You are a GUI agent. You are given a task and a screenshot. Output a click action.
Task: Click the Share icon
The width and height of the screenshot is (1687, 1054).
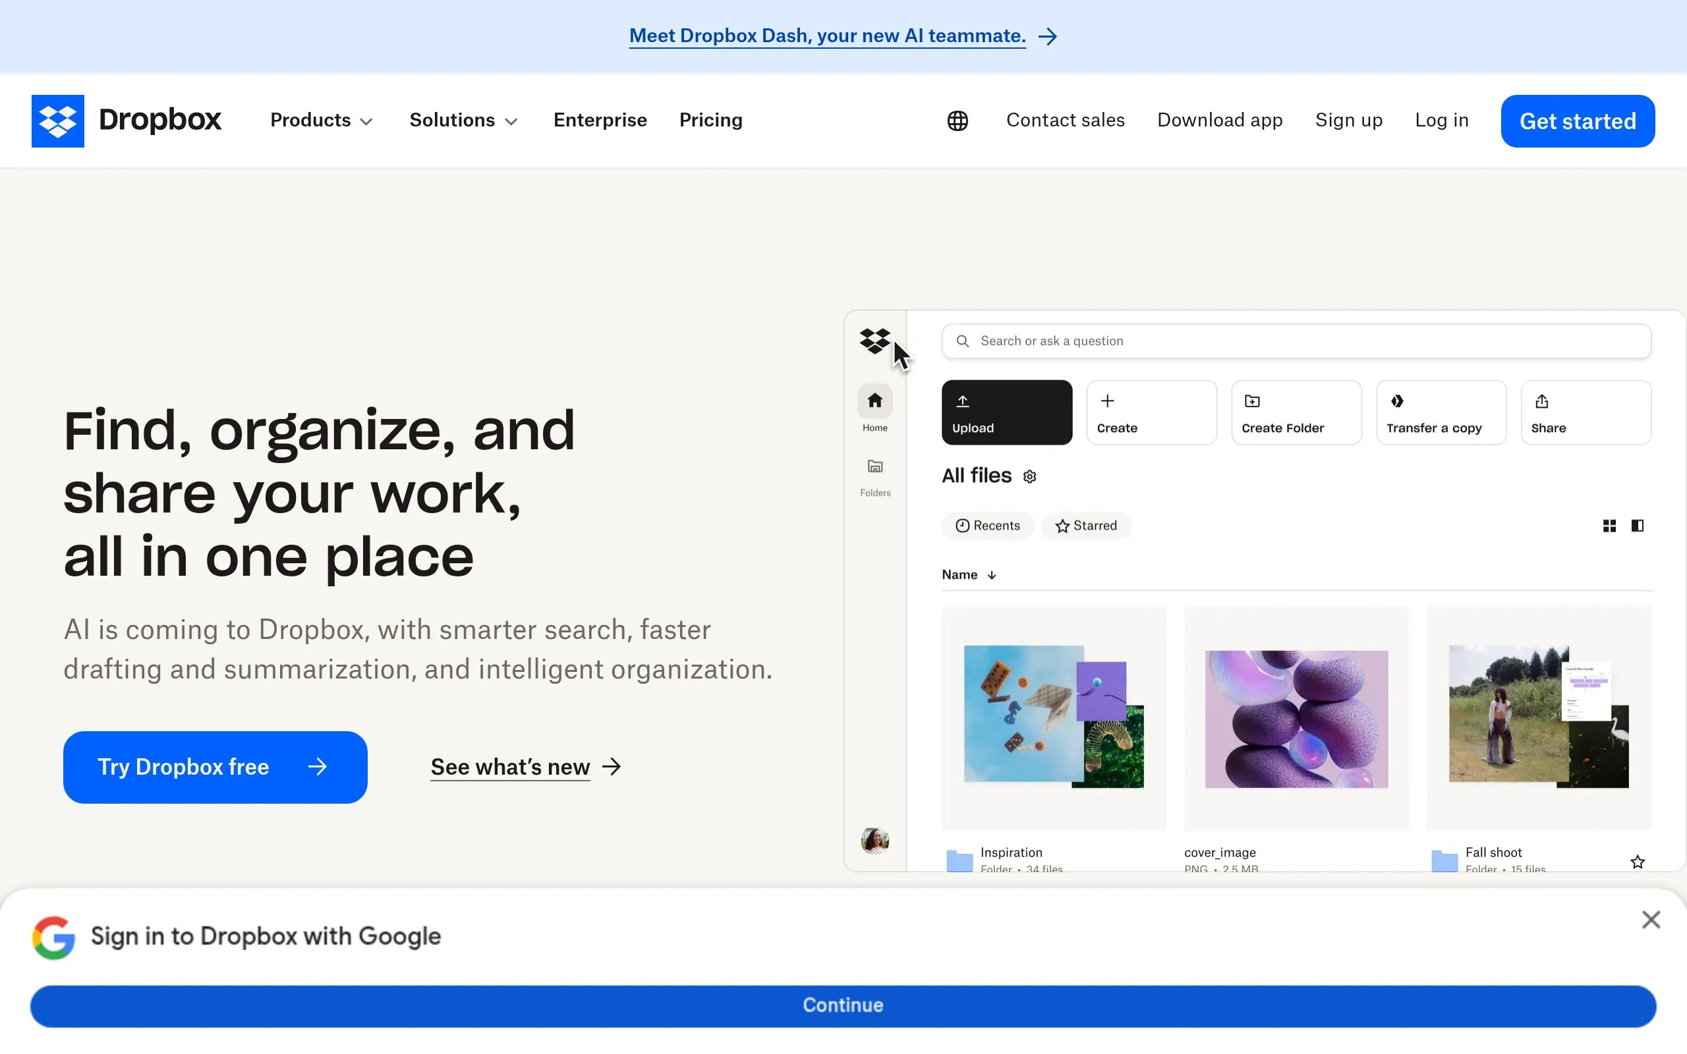(1541, 401)
